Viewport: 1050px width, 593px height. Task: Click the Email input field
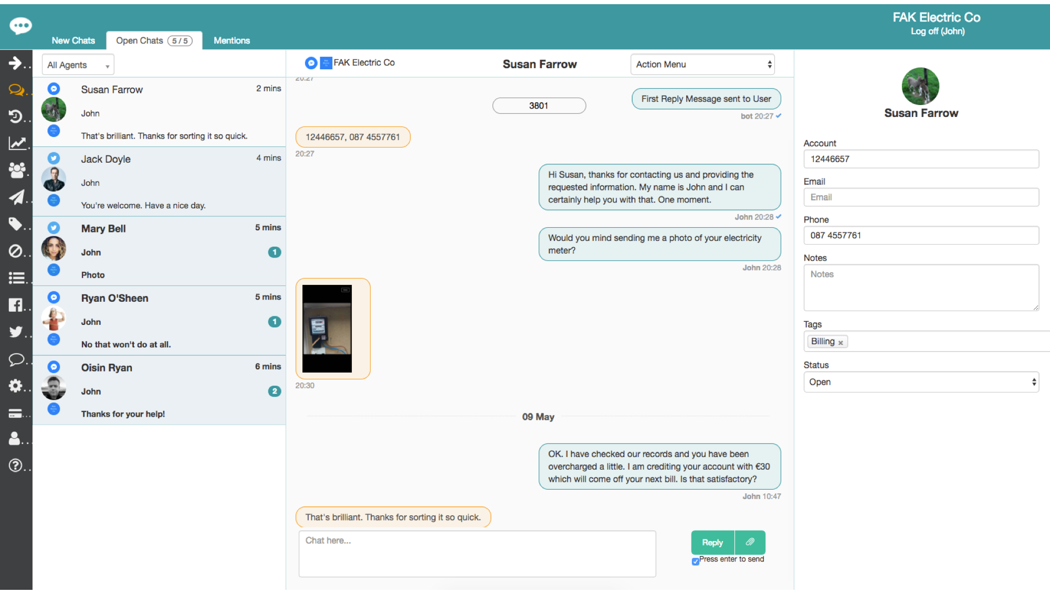click(921, 197)
